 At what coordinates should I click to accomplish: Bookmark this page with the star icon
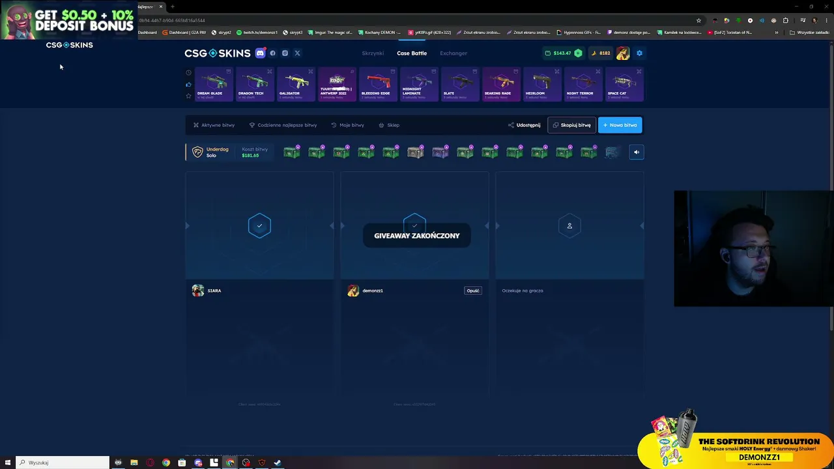pyautogui.click(x=698, y=20)
